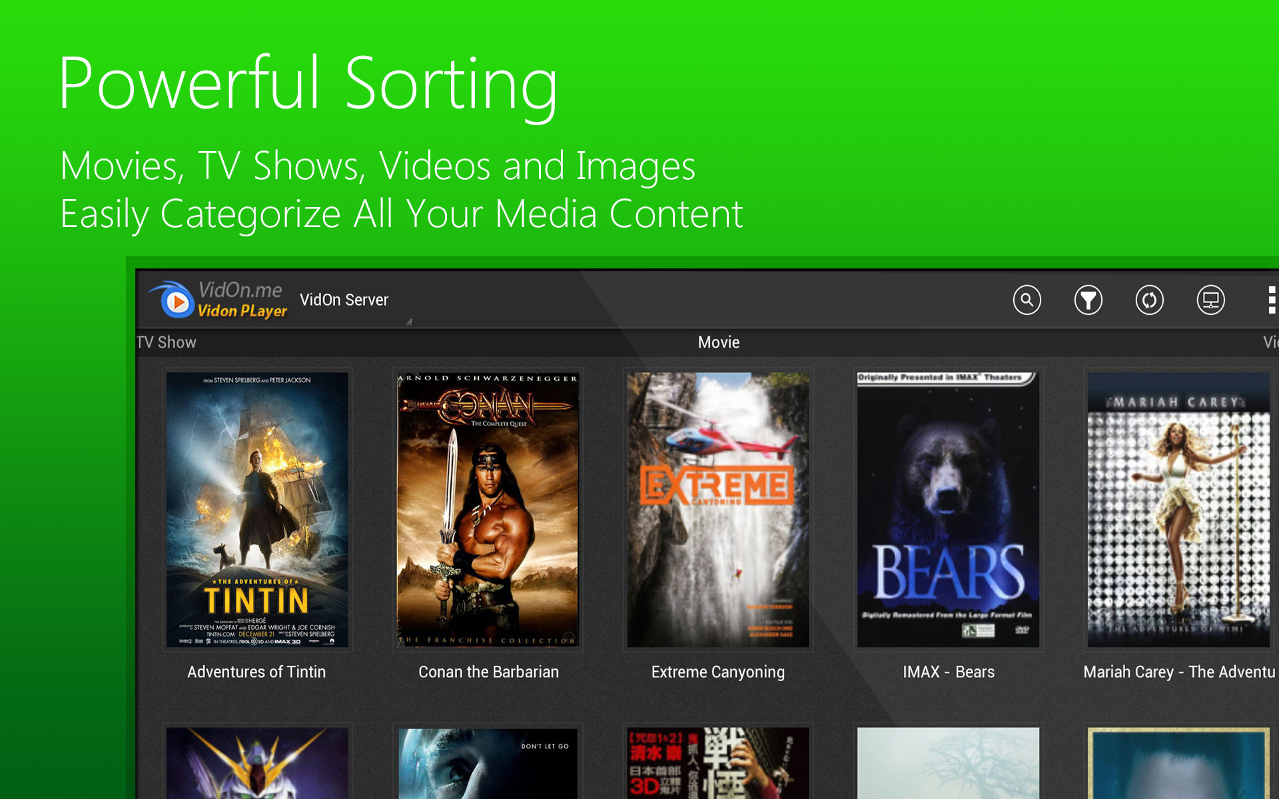Select the red Japanese 3D movie poster

coord(717,763)
